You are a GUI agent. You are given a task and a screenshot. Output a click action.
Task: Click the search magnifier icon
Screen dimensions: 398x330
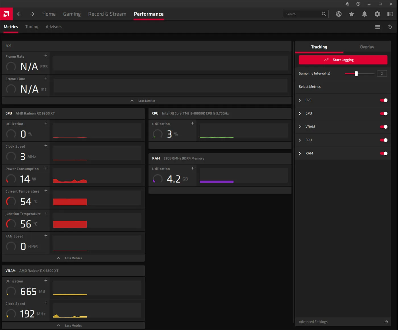pos(324,14)
